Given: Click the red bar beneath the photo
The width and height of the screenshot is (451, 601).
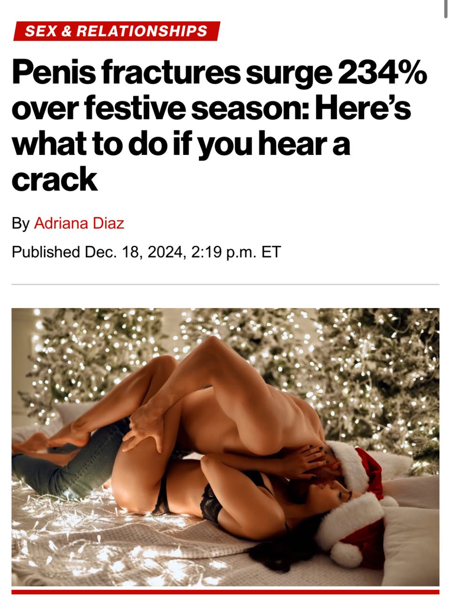Looking at the screenshot, I should pos(225,592).
